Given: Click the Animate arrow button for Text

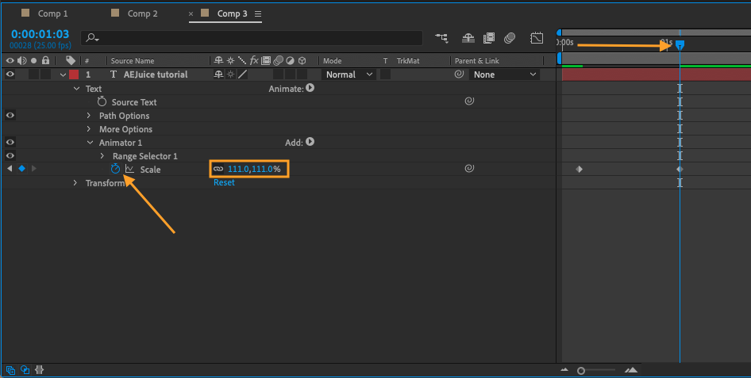Looking at the screenshot, I should click(310, 89).
